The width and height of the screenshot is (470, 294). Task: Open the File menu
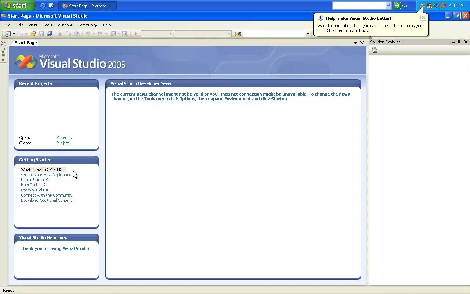7,25
